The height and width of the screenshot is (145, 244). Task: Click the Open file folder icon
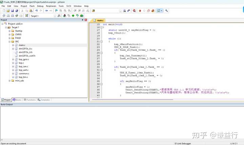point(8,11)
